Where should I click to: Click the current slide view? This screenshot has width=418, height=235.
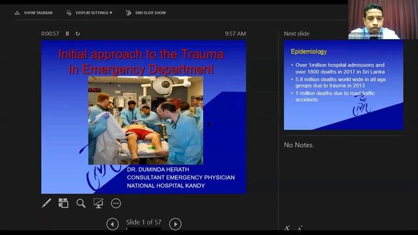tap(144, 117)
